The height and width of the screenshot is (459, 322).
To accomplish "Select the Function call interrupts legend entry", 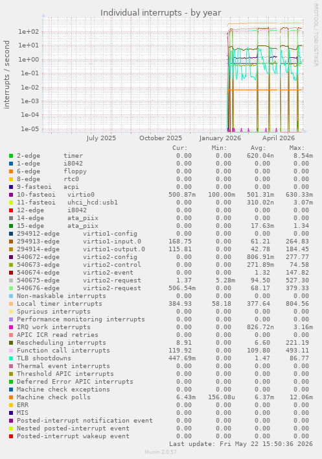I will coord(63,351).
